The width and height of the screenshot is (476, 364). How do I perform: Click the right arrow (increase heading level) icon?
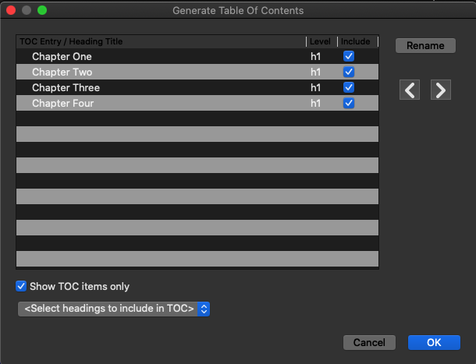(441, 90)
